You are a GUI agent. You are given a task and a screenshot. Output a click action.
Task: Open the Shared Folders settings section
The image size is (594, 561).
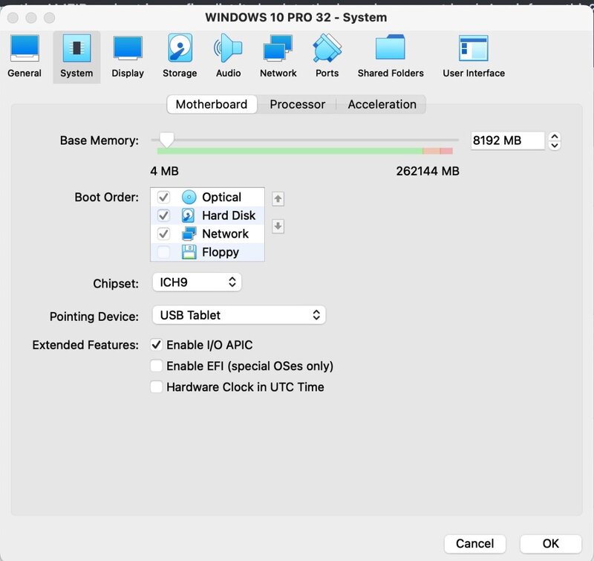[391, 56]
